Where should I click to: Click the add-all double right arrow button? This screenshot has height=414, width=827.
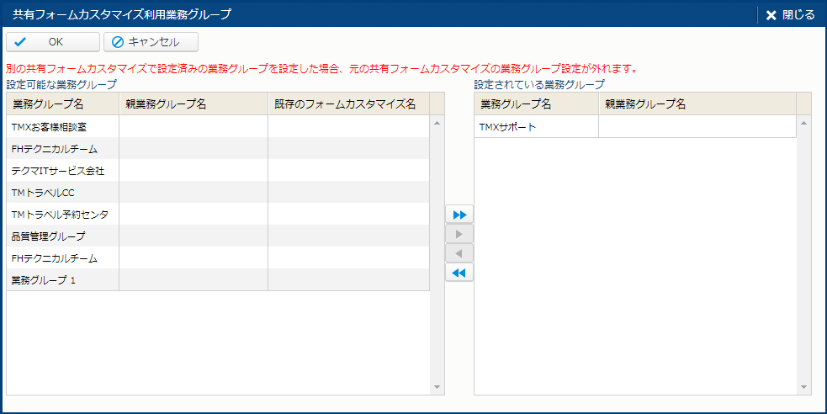[x=459, y=215]
